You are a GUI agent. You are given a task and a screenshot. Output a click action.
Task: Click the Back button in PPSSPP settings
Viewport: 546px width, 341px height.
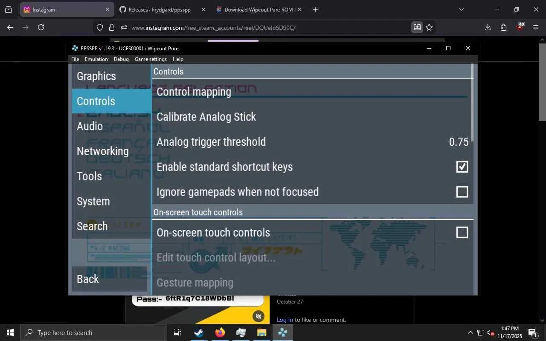[x=109, y=279]
